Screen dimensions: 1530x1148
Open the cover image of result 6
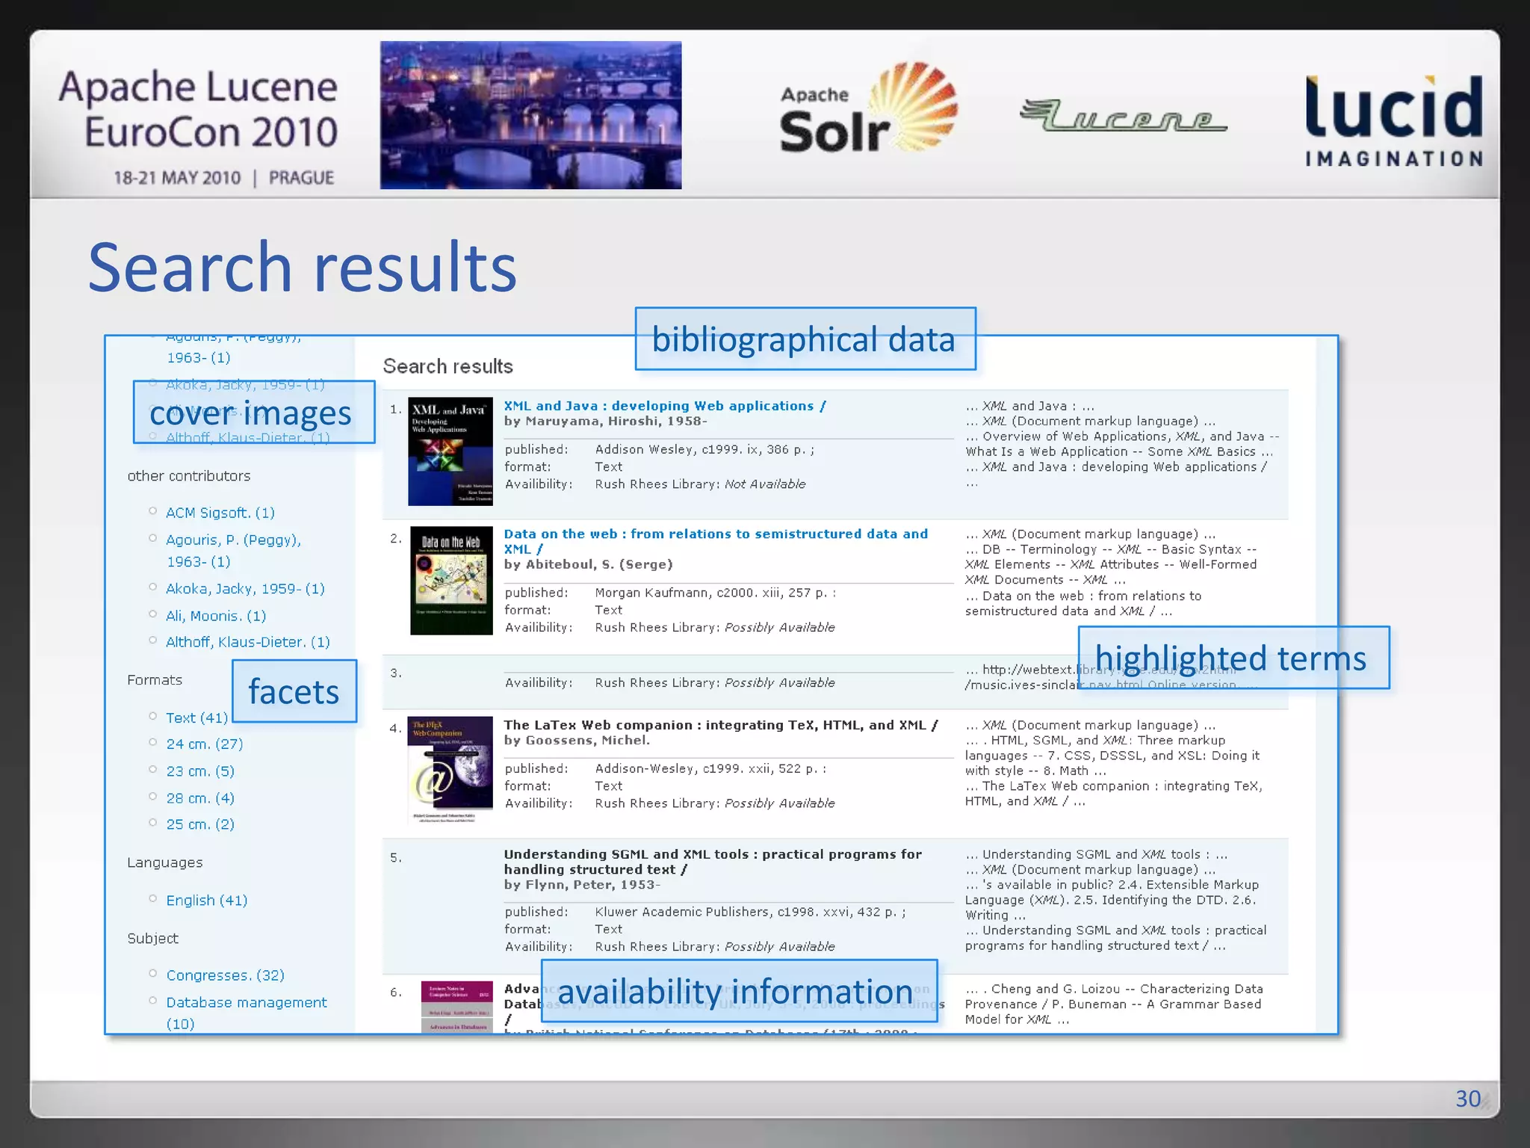click(x=456, y=1007)
